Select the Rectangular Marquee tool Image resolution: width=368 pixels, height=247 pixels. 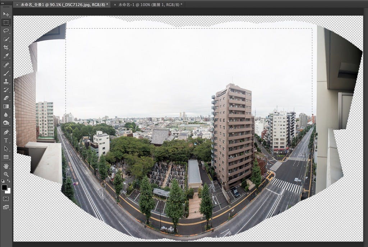tap(6, 22)
